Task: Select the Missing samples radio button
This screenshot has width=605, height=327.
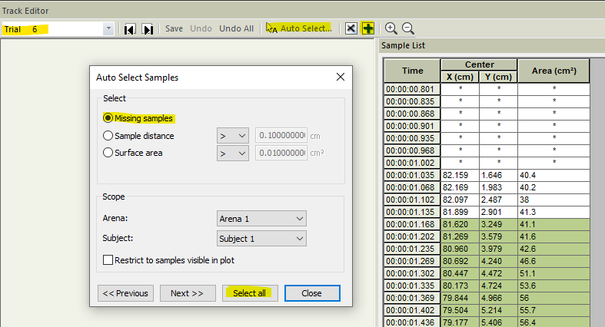Action: (x=108, y=118)
